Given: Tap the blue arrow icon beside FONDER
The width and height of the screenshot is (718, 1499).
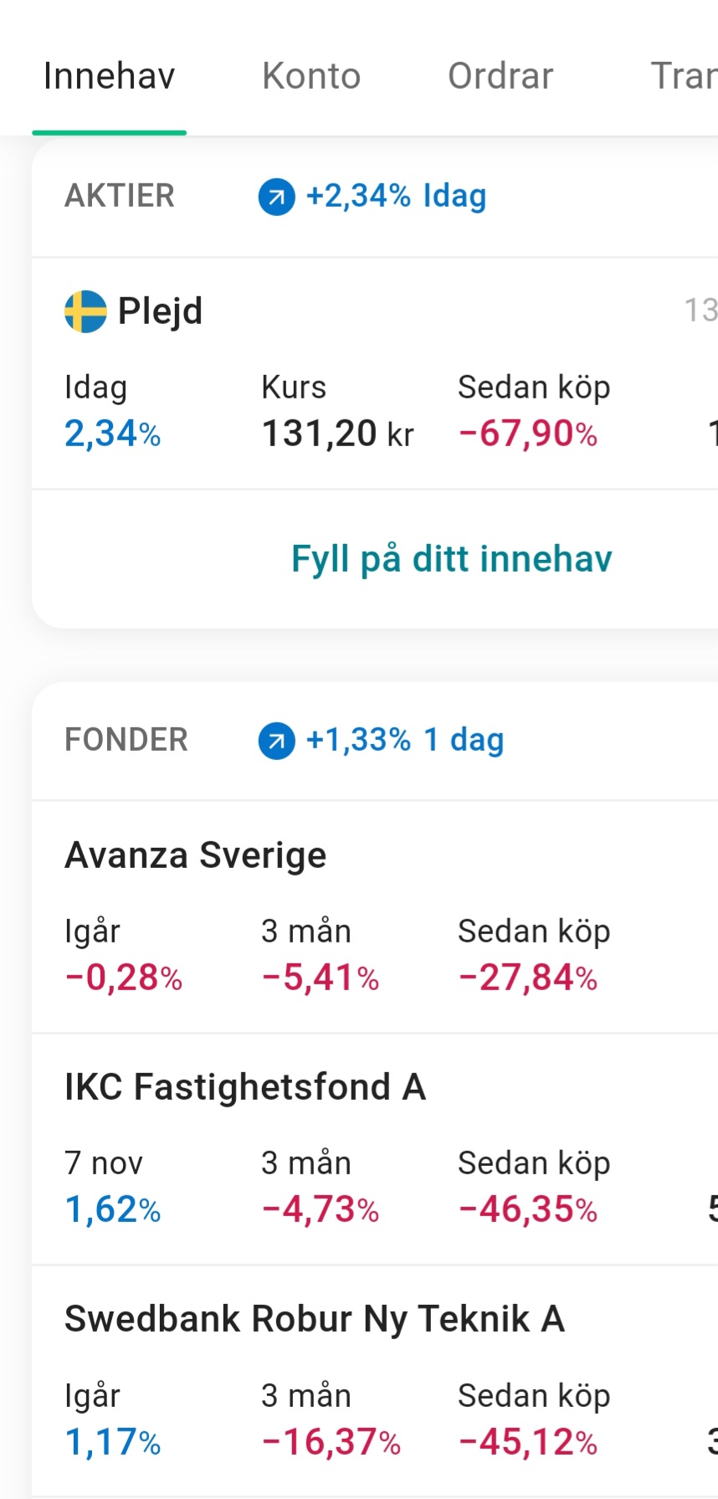Looking at the screenshot, I should click(x=276, y=742).
